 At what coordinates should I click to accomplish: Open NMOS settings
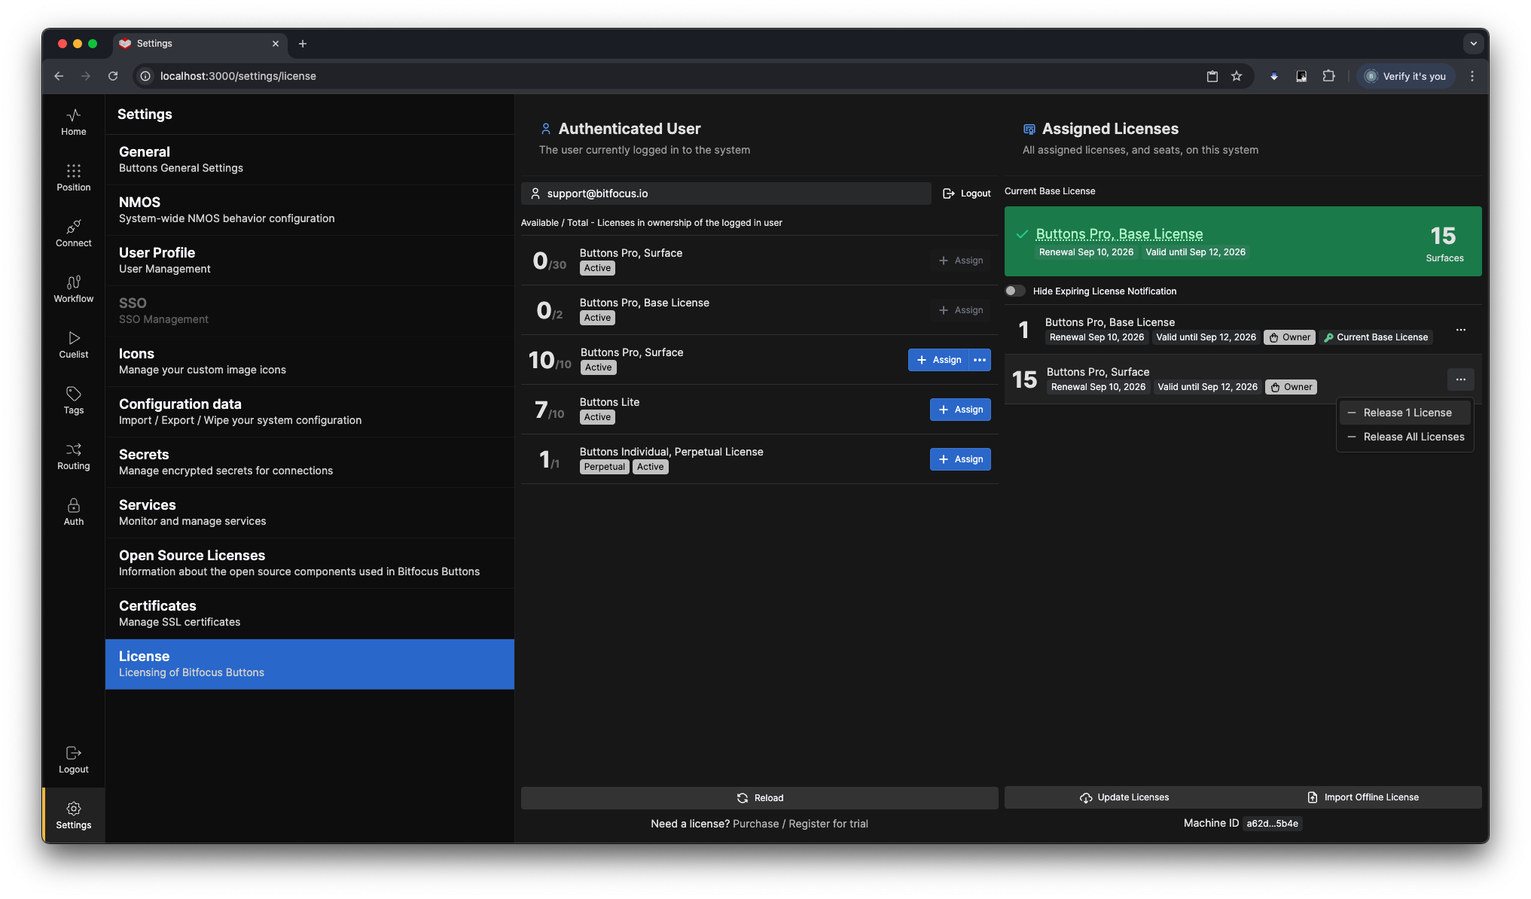[x=310, y=210]
